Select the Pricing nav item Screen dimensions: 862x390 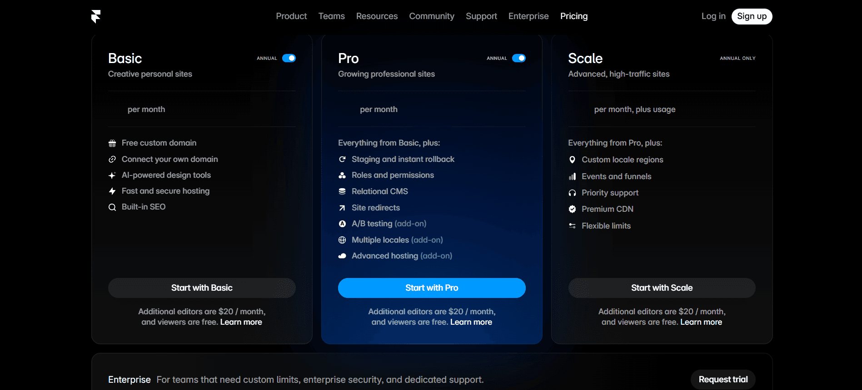click(574, 16)
